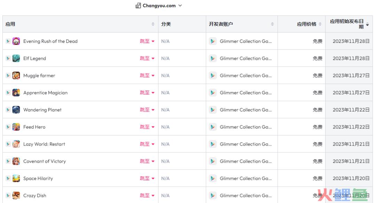Click the 分类 column header
This screenshot has height=203, width=376.
point(166,24)
